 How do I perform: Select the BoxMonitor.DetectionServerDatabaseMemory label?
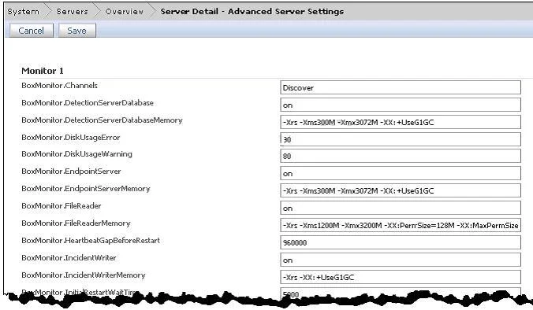click(x=102, y=120)
